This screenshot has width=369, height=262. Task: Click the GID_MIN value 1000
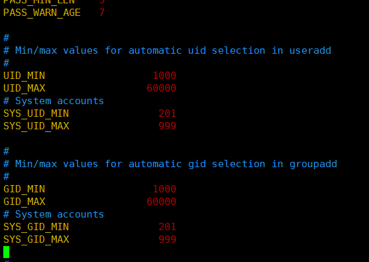click(164, 189)
